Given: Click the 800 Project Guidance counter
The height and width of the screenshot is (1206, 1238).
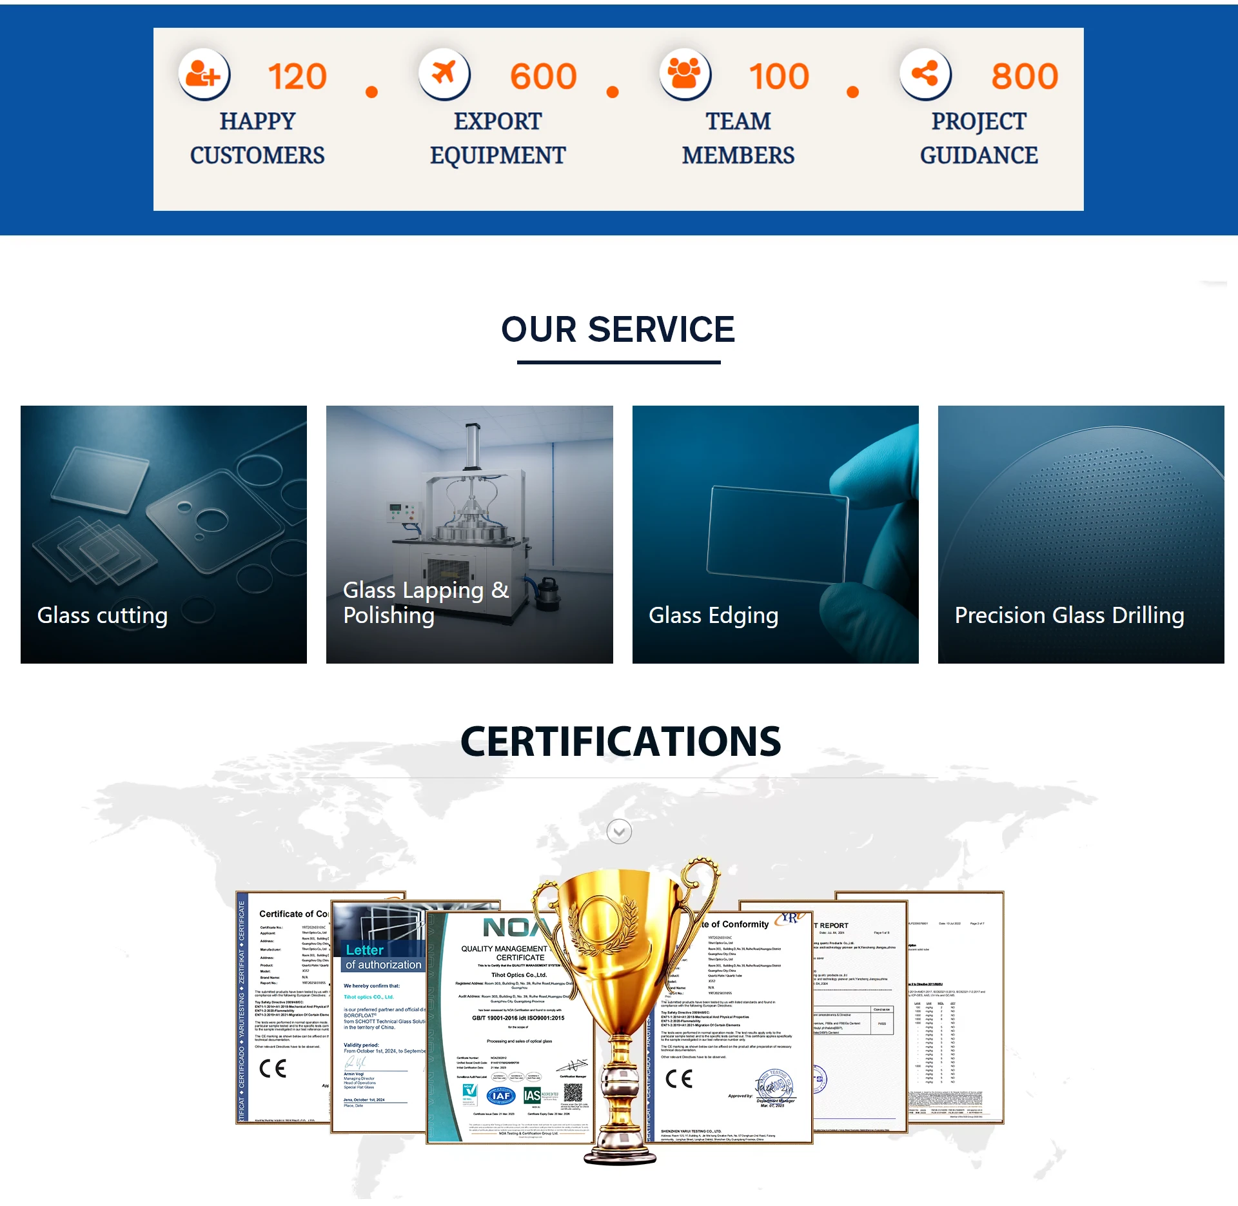Looking at the screenshot, I should [1024, 77].
